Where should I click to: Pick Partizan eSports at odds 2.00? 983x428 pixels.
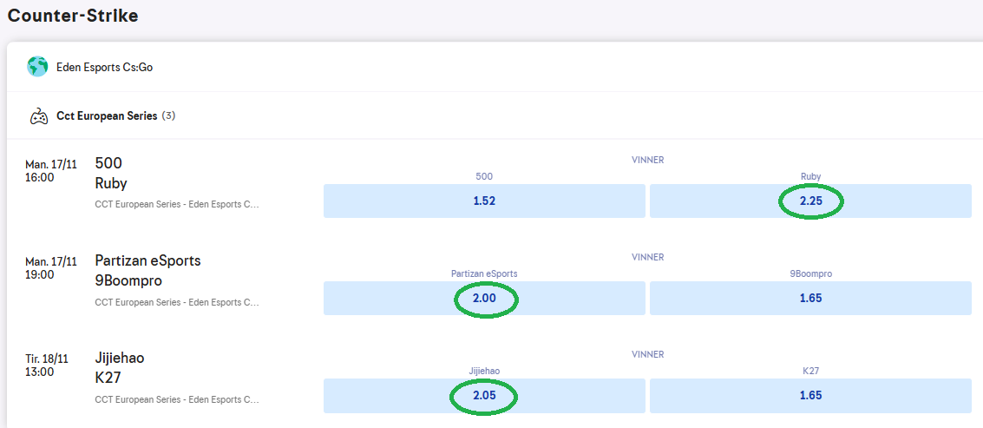click(x=484, y=298)
